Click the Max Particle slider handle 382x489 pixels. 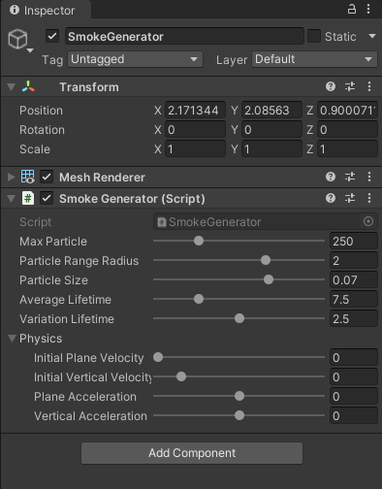pos(199,241)
